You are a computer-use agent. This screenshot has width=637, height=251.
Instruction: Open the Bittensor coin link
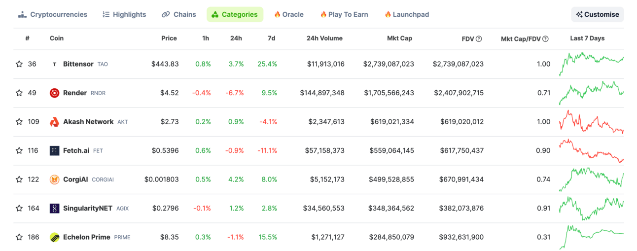[79, 64]
